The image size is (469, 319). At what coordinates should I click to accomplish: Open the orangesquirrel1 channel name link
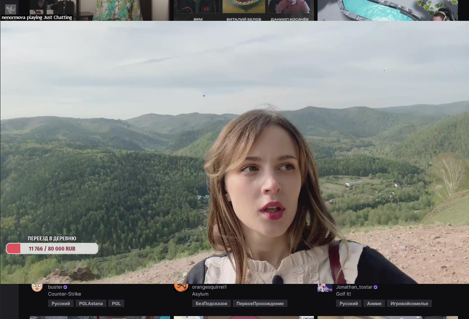pos(209,287)
